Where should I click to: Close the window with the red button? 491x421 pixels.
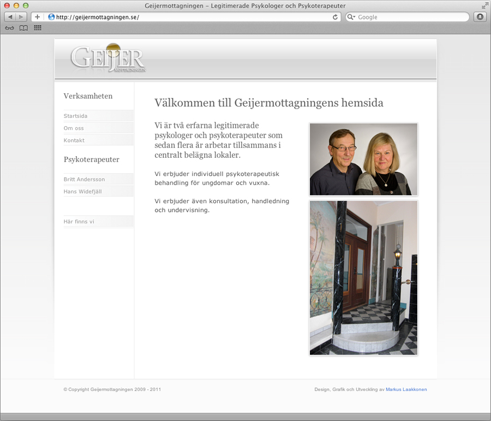7,5
